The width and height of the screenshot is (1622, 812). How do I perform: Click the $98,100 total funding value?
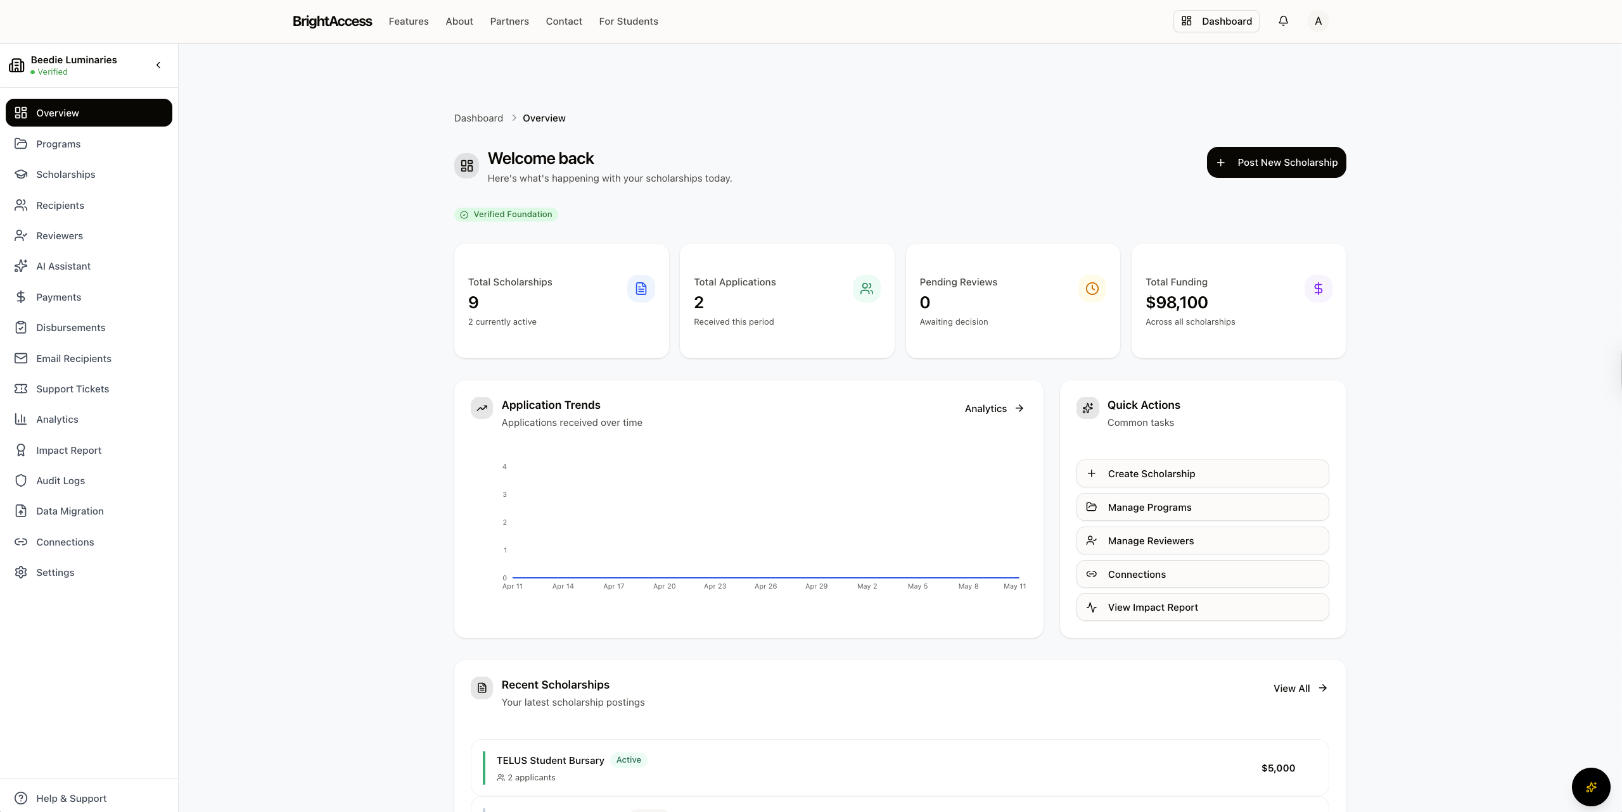[1176, 303]
